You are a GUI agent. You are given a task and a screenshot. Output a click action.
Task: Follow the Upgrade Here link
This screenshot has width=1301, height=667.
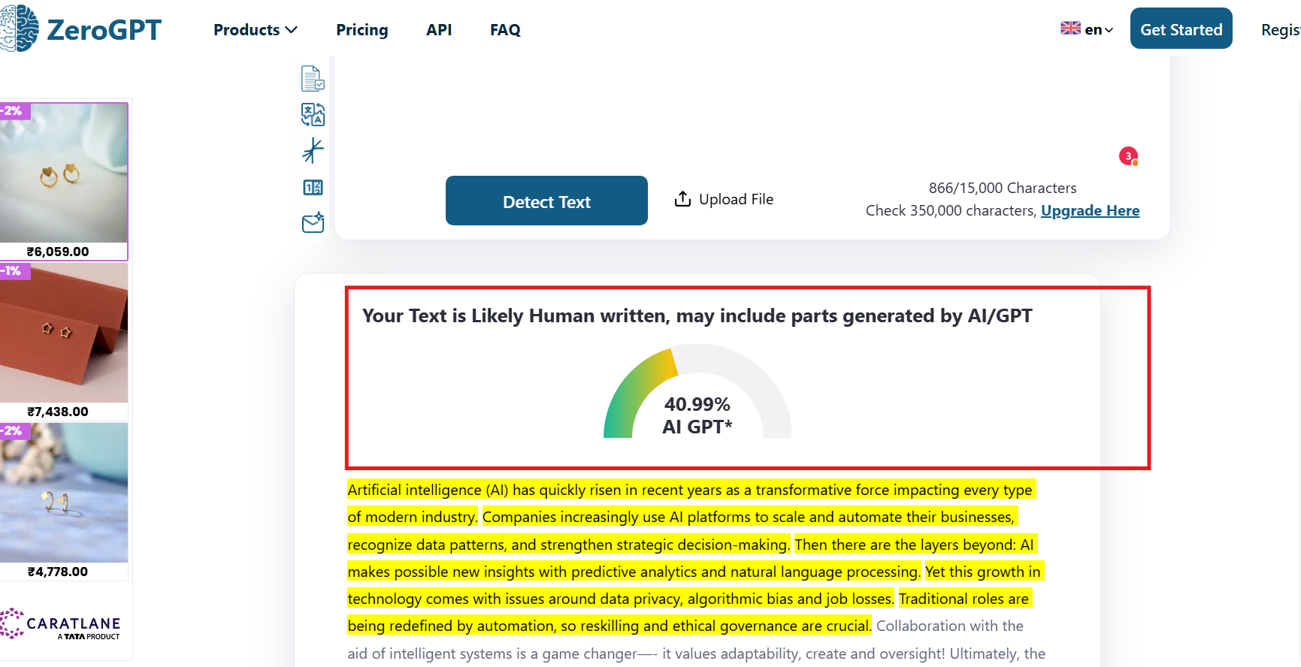[1090, 211]
